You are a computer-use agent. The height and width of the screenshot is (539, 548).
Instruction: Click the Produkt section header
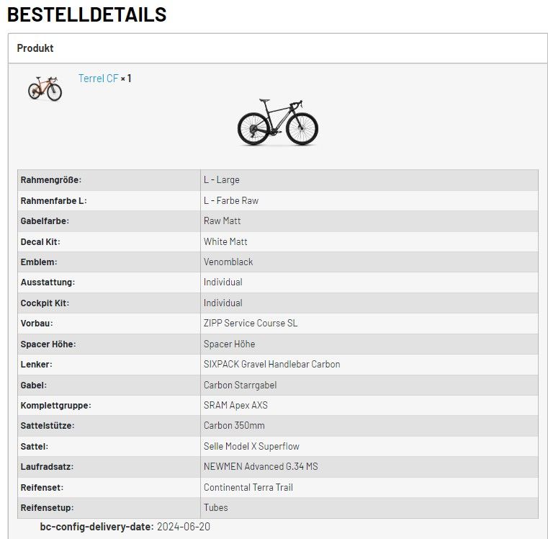tap(35, 48)
